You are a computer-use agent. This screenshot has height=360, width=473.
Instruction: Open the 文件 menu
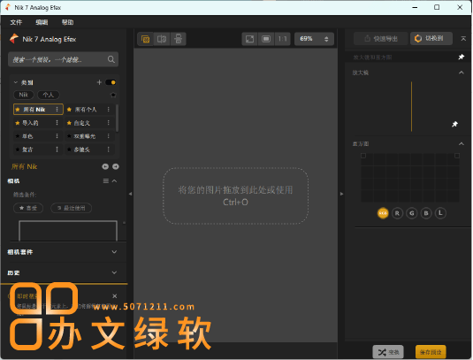pos(16,22)
